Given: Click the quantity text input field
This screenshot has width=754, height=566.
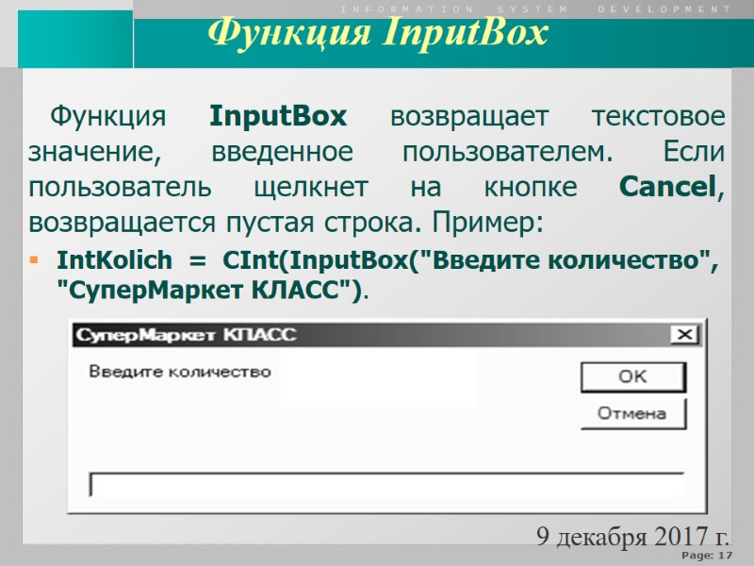Looking at the screenshot, I should pos(386,485).
